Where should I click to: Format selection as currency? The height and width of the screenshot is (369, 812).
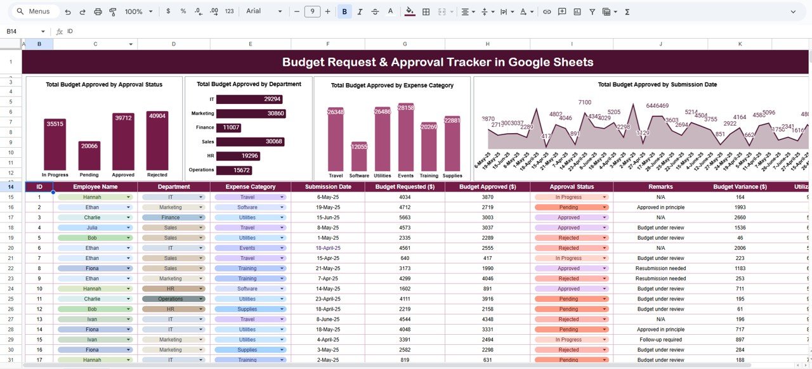168,11
